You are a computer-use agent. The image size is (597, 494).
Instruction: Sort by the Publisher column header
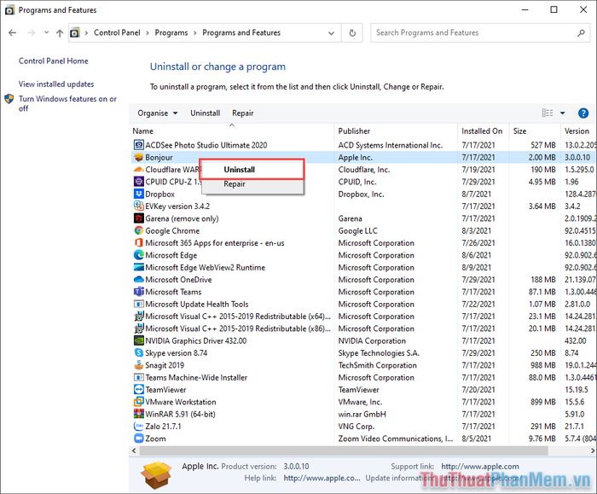396,131
